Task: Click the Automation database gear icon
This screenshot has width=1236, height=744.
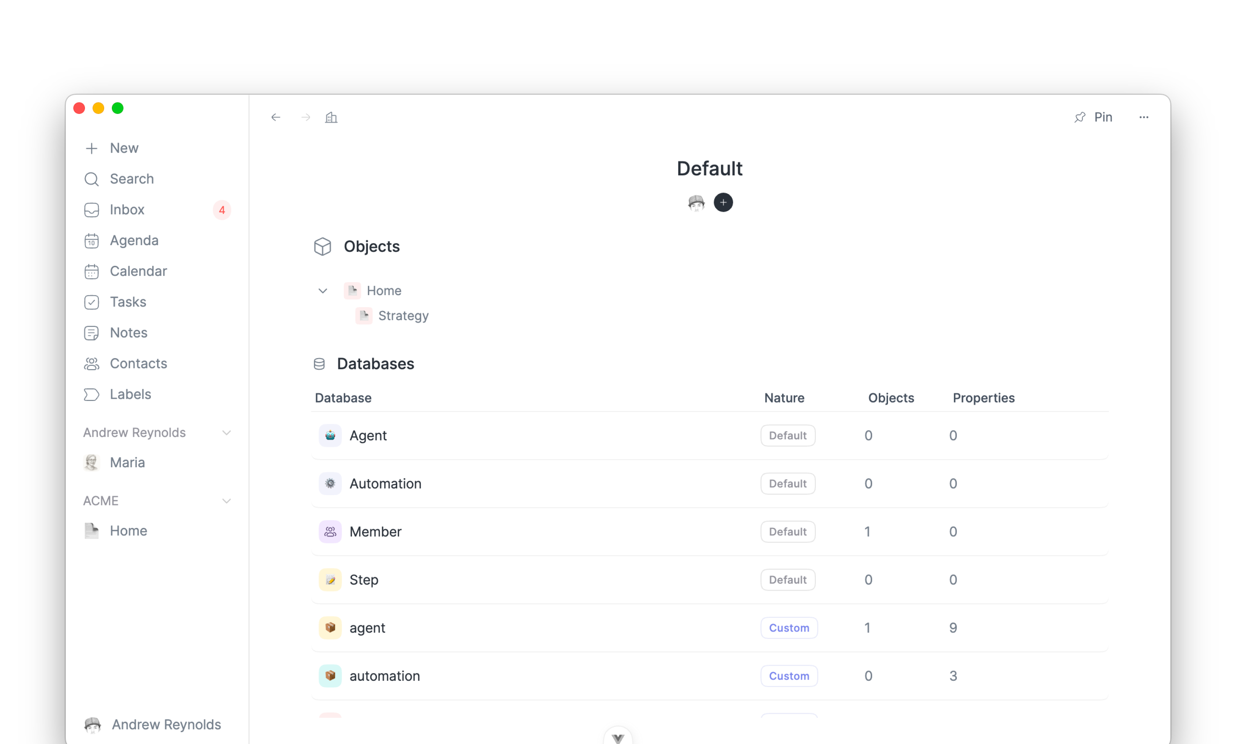Action: pos(330,483)
